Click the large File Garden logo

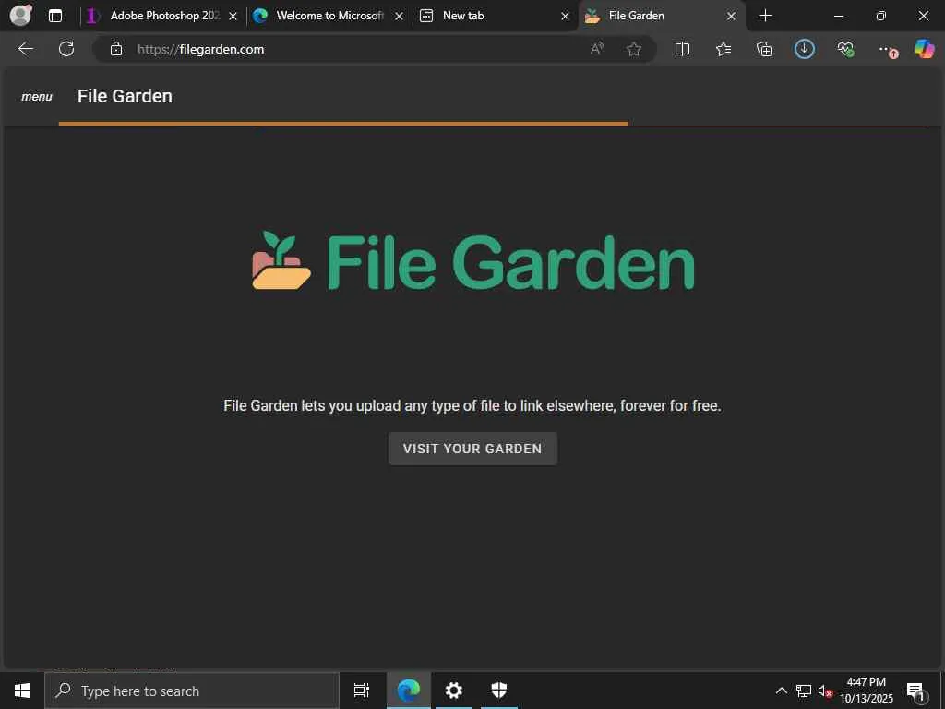[x=473, y=261]
